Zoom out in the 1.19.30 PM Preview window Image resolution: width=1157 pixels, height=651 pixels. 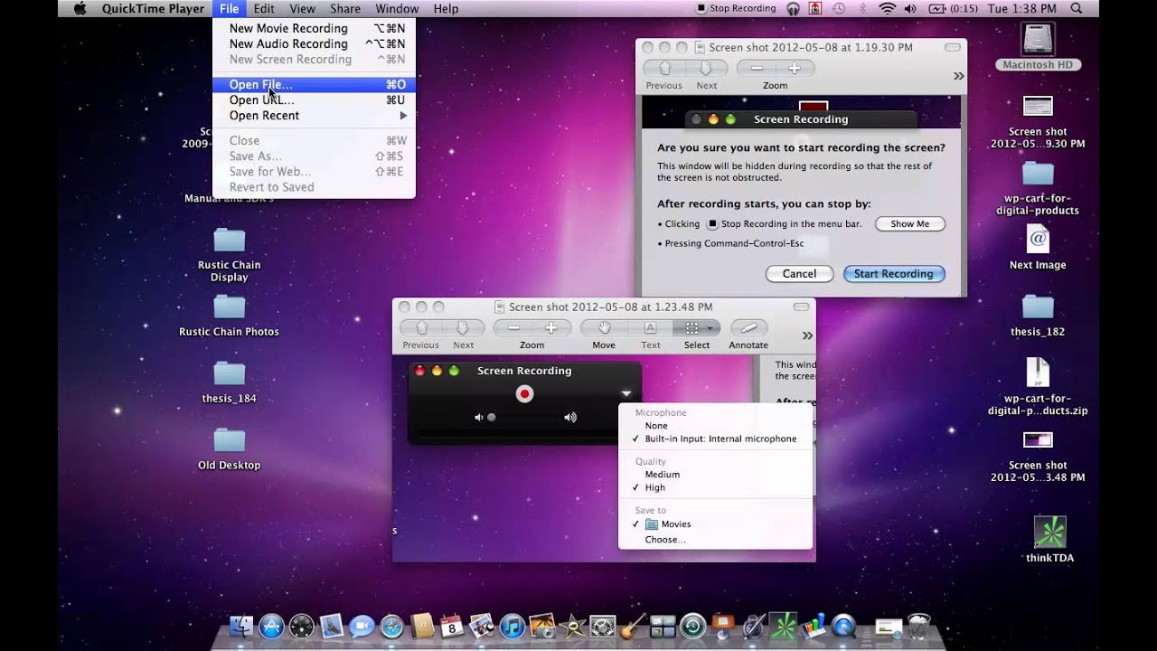tap(757, 69)
